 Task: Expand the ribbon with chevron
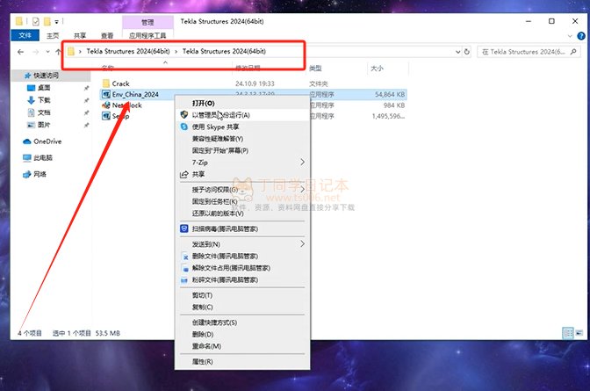tap(570, 36)
